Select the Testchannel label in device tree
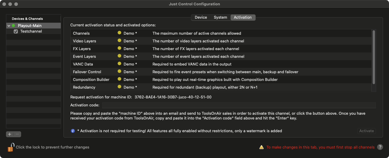Viewport: 389px width, 158px height. (31, 31)
